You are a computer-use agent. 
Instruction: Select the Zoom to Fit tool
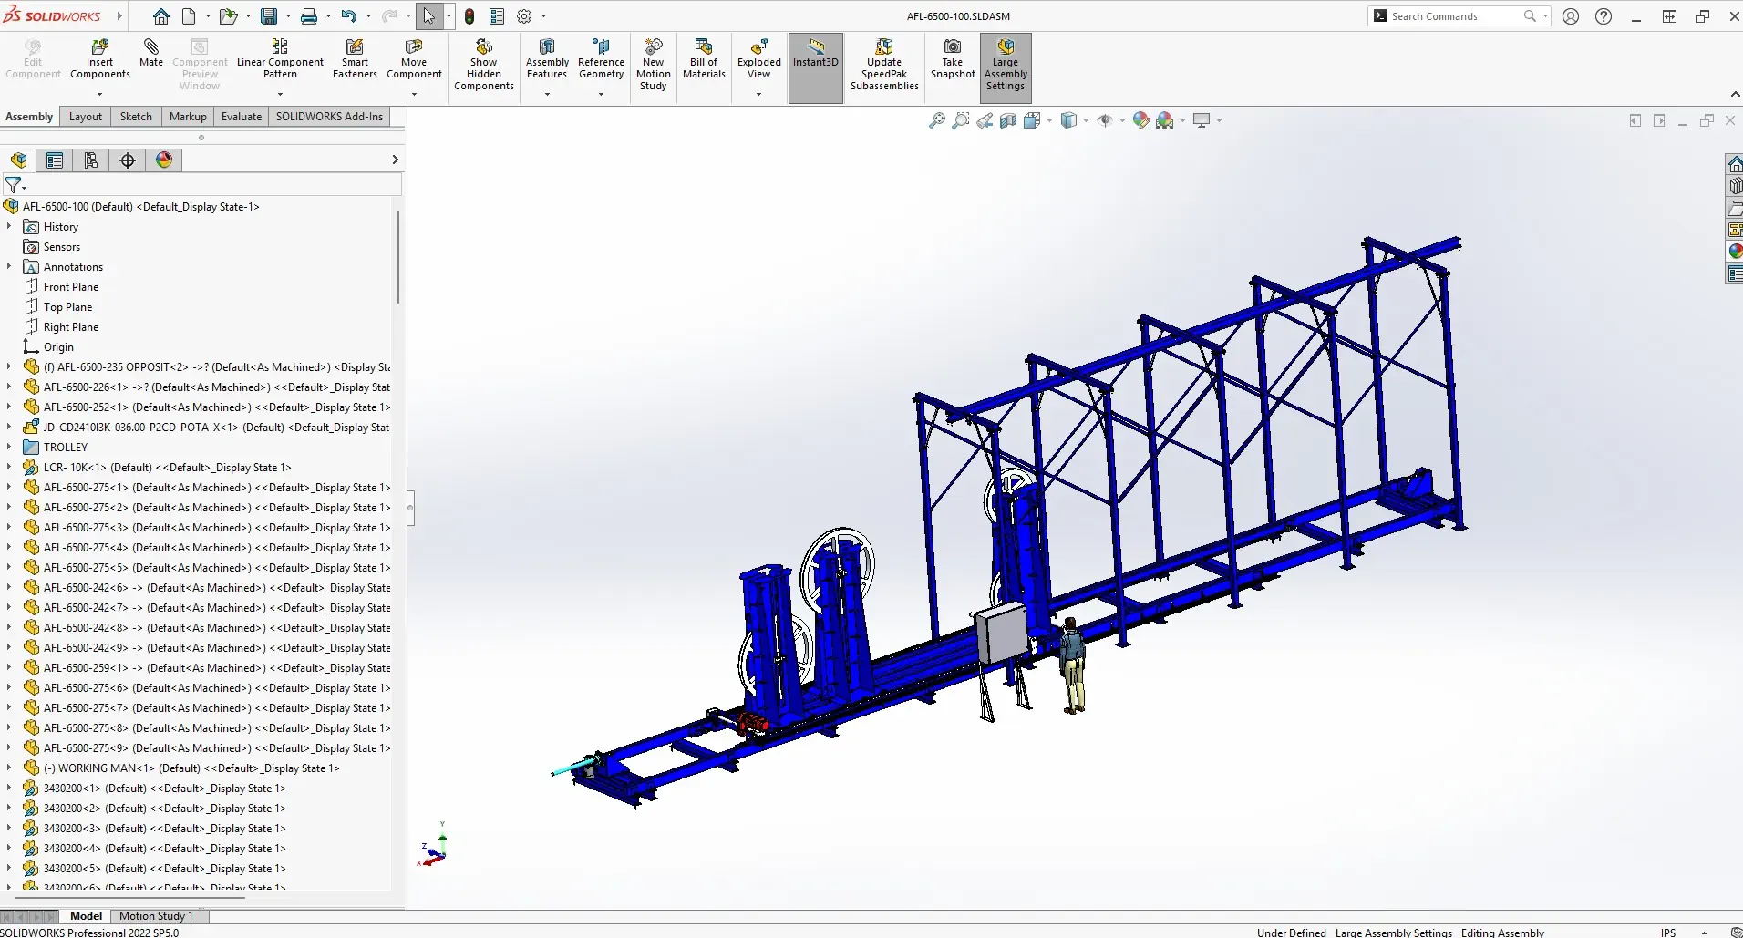tap(937, 119)
